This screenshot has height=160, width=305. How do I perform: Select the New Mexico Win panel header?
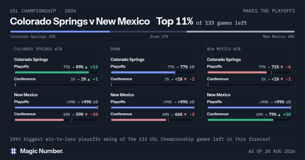pyautogui.click(x=224, y=49)
